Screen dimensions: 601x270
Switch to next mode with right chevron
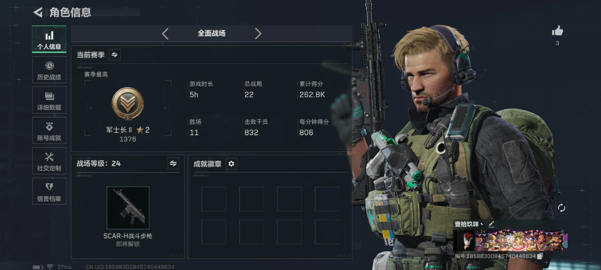point(258,33)
